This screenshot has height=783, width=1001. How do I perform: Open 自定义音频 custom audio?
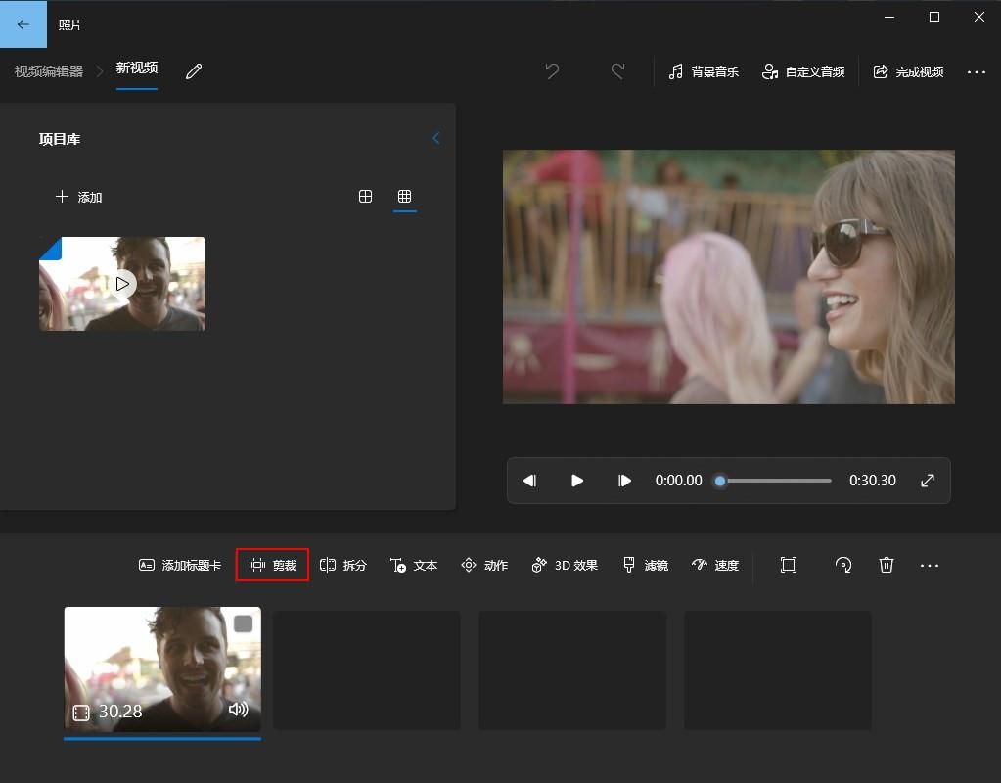pos(803,71)
